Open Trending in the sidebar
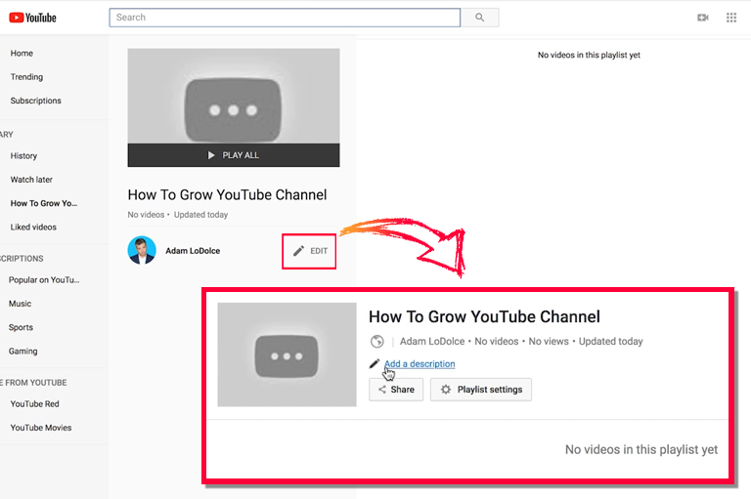 coord(26,77)
